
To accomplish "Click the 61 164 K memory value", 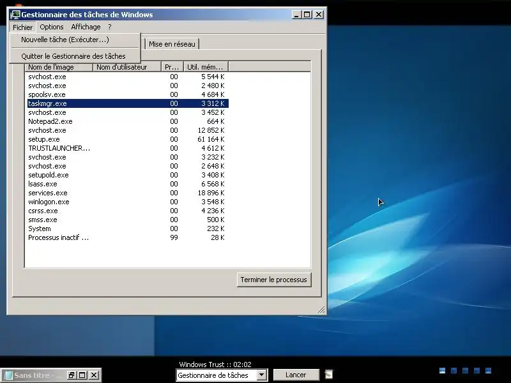I will pyautogui.click(x=211, y=139).
